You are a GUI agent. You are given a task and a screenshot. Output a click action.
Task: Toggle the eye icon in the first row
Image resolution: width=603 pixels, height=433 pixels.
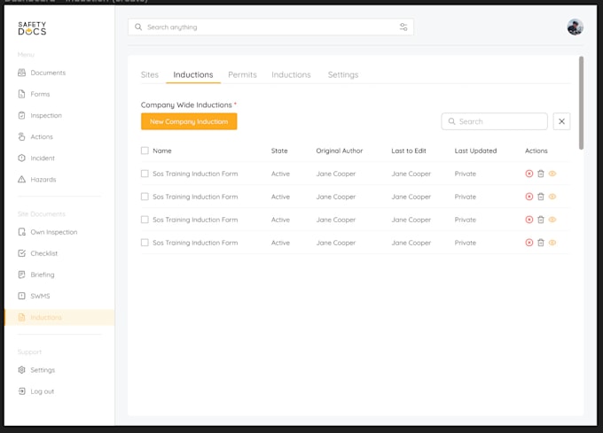(552, 174)
